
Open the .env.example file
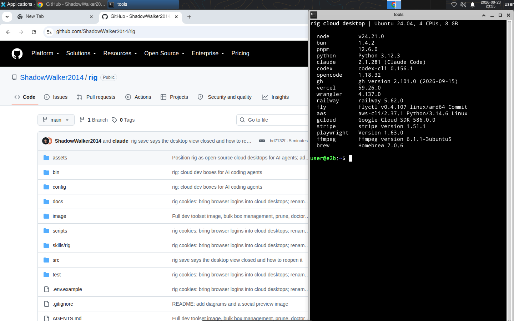67,289
